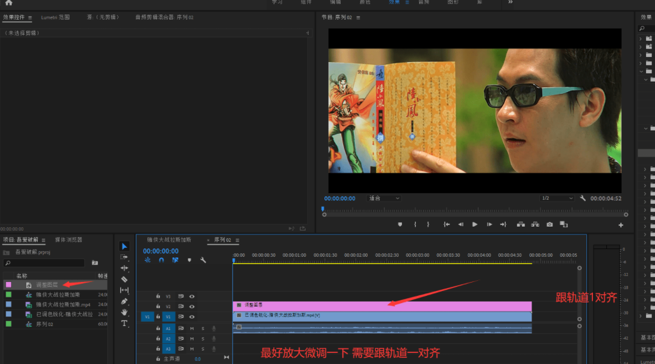The width and height of the screenshot is (655, 364).
Task: Toggle A1 track targeting
Action: point(168,328)
